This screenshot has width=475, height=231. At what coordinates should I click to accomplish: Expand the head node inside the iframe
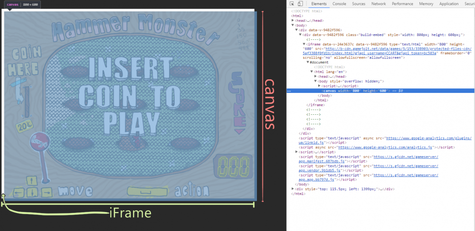tap(315, 77)
